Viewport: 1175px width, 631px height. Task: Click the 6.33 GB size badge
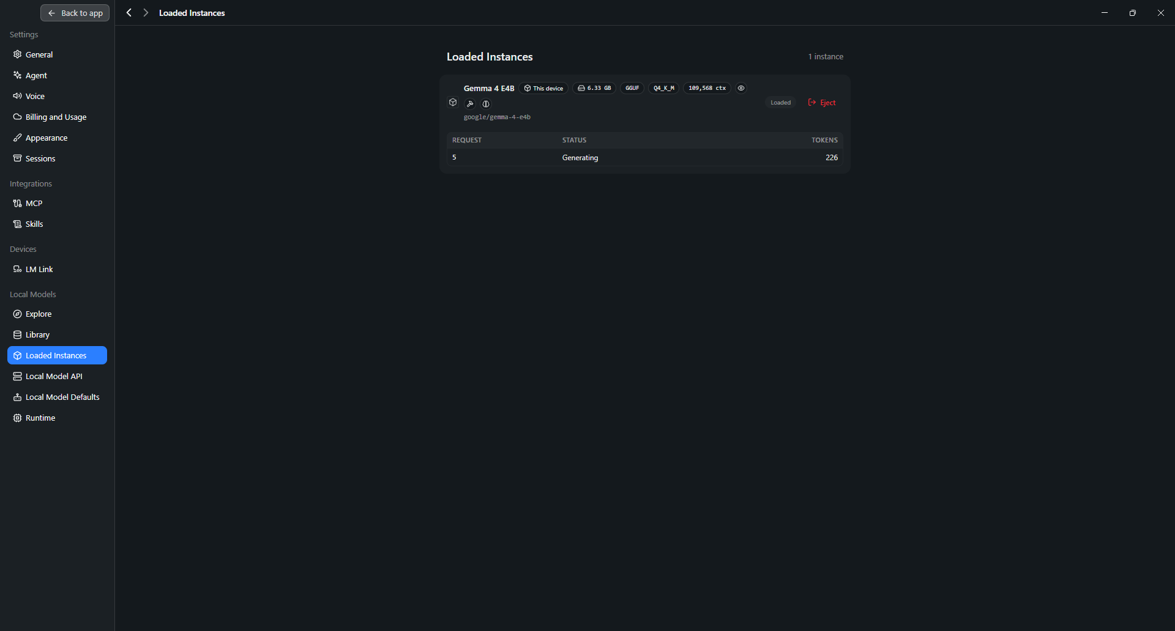pyautogui.click(x=594, y=88)
